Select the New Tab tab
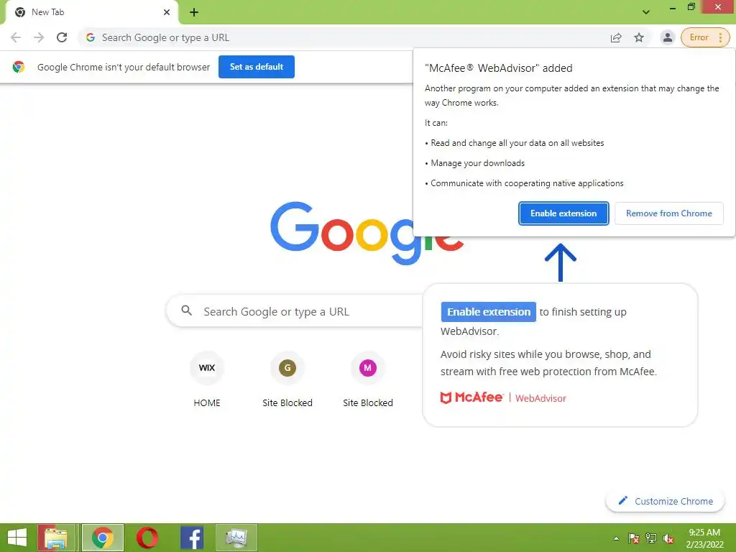Viewport: 736px width, 552px height. [91, 12]
